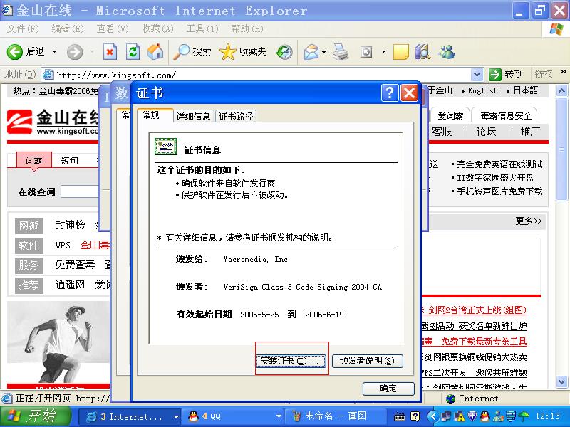Click the 确定 button

(388, 389)
